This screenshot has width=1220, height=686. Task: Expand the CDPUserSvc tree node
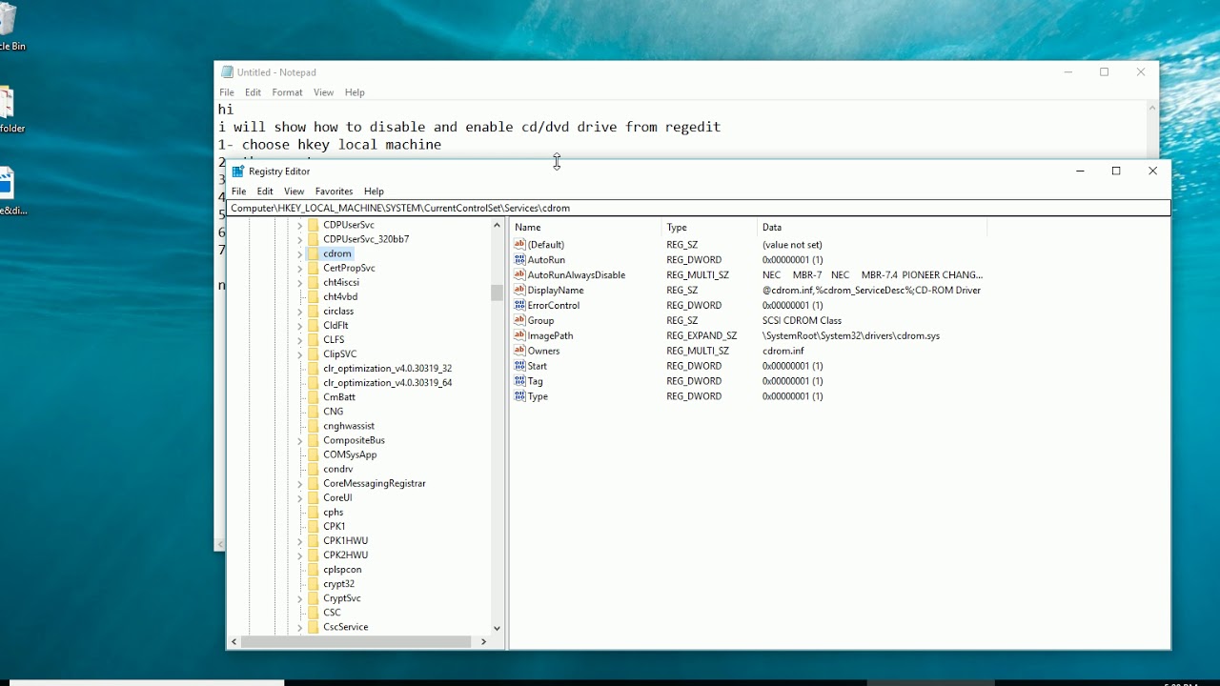(x=299, y=225)
